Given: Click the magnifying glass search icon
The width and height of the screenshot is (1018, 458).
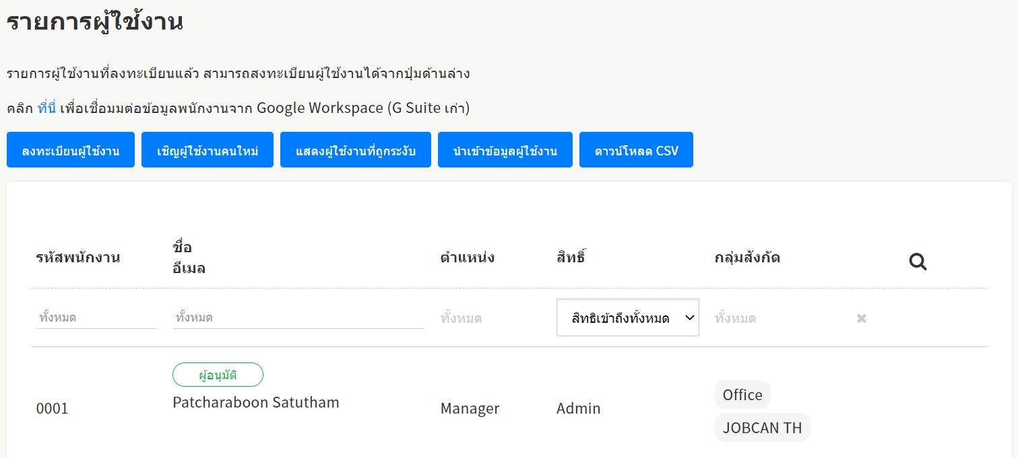Looking at the screenshot, I should click(918, 262).
